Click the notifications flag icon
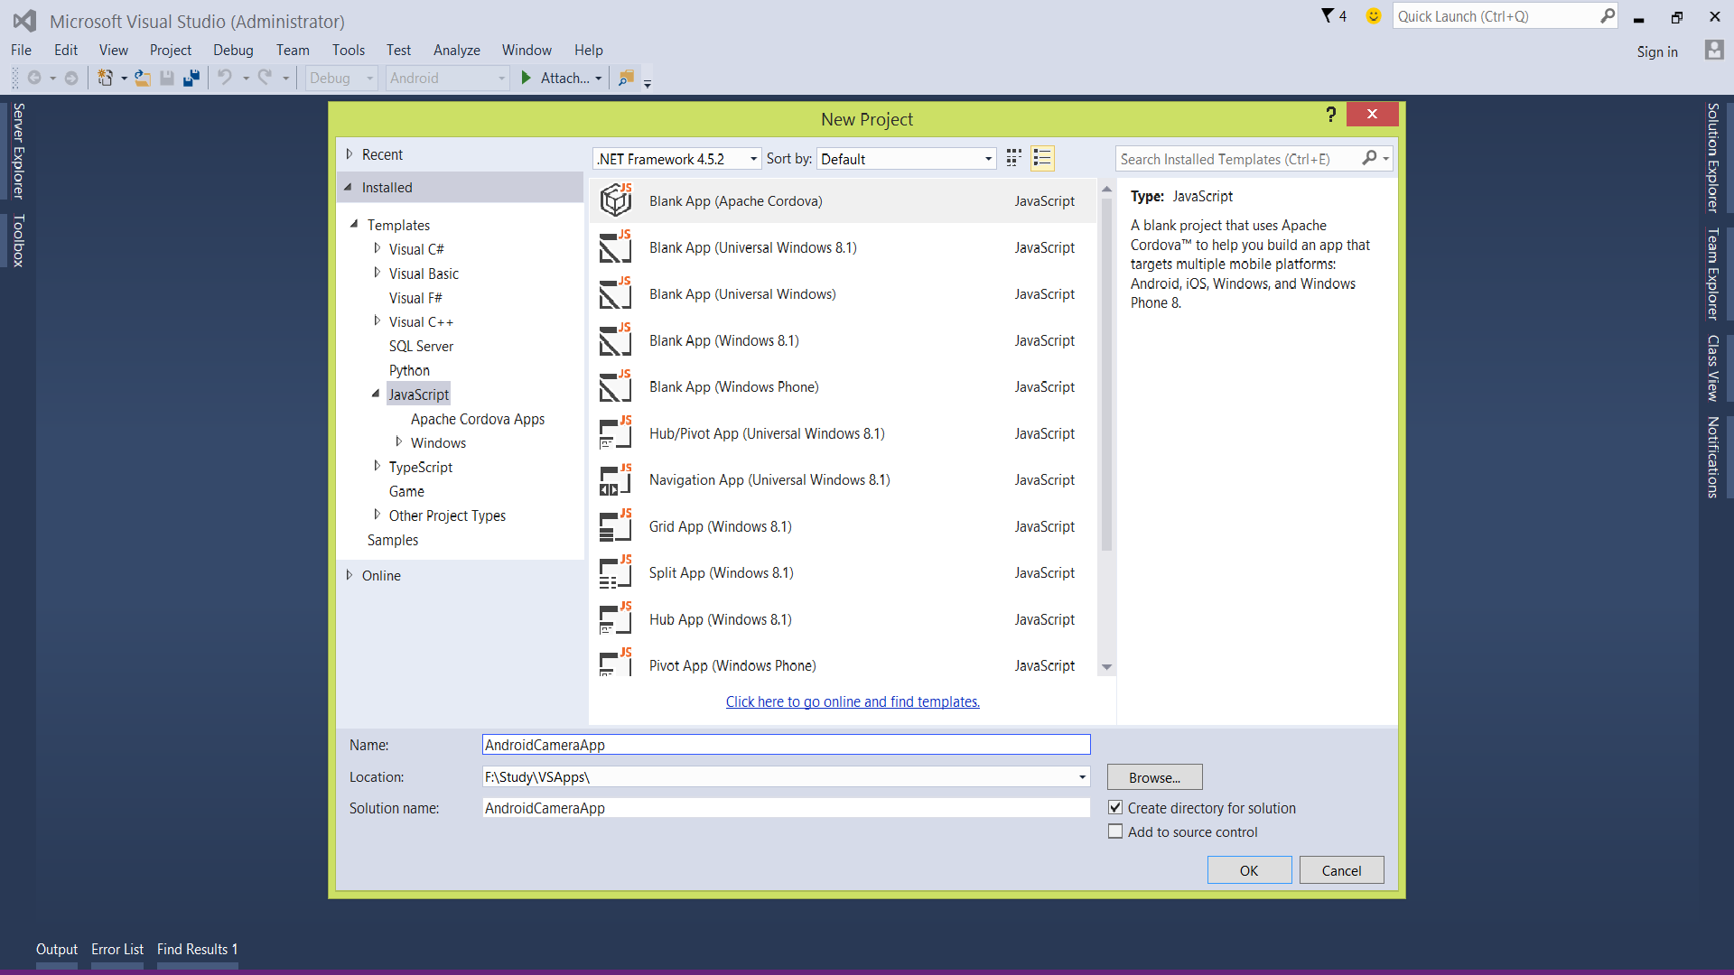Image resolution: width=1734 pixels, height=975 pixels. 1328,16
